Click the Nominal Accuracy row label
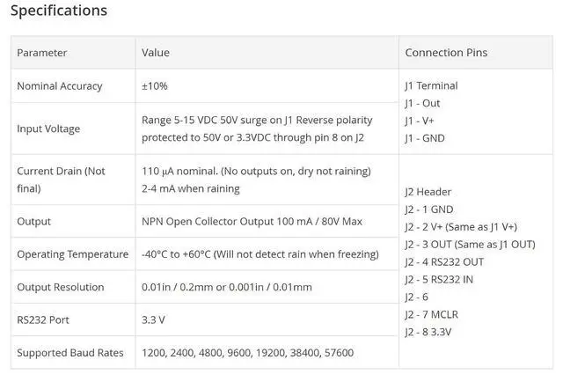Image resolution: width=563 pixels, height=389 pixels. pyautogui.click(x=60, y=86)
